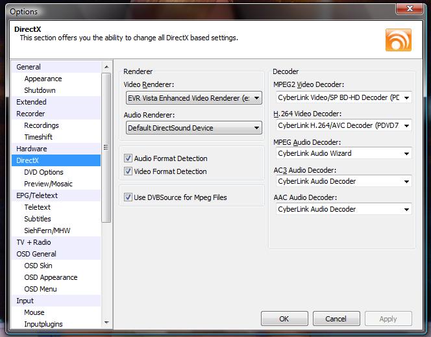Viewport: 431px width, 337px height.
Task: Click the options tree scrollbar thumb
Action: [x=106, y=147]
